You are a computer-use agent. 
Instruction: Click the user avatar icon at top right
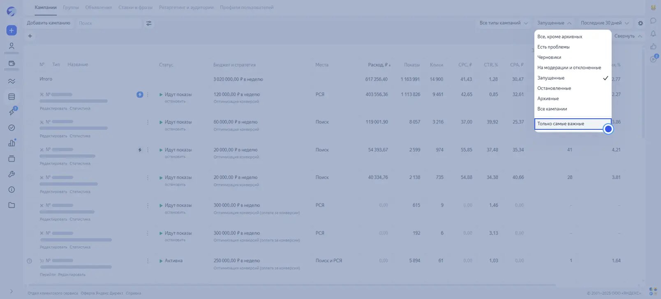point(653,7)
